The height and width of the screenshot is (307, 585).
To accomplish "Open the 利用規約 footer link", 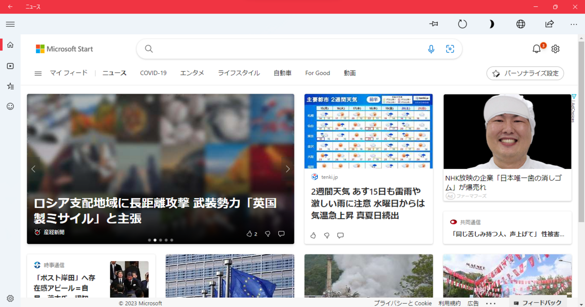I will (449, 303).
